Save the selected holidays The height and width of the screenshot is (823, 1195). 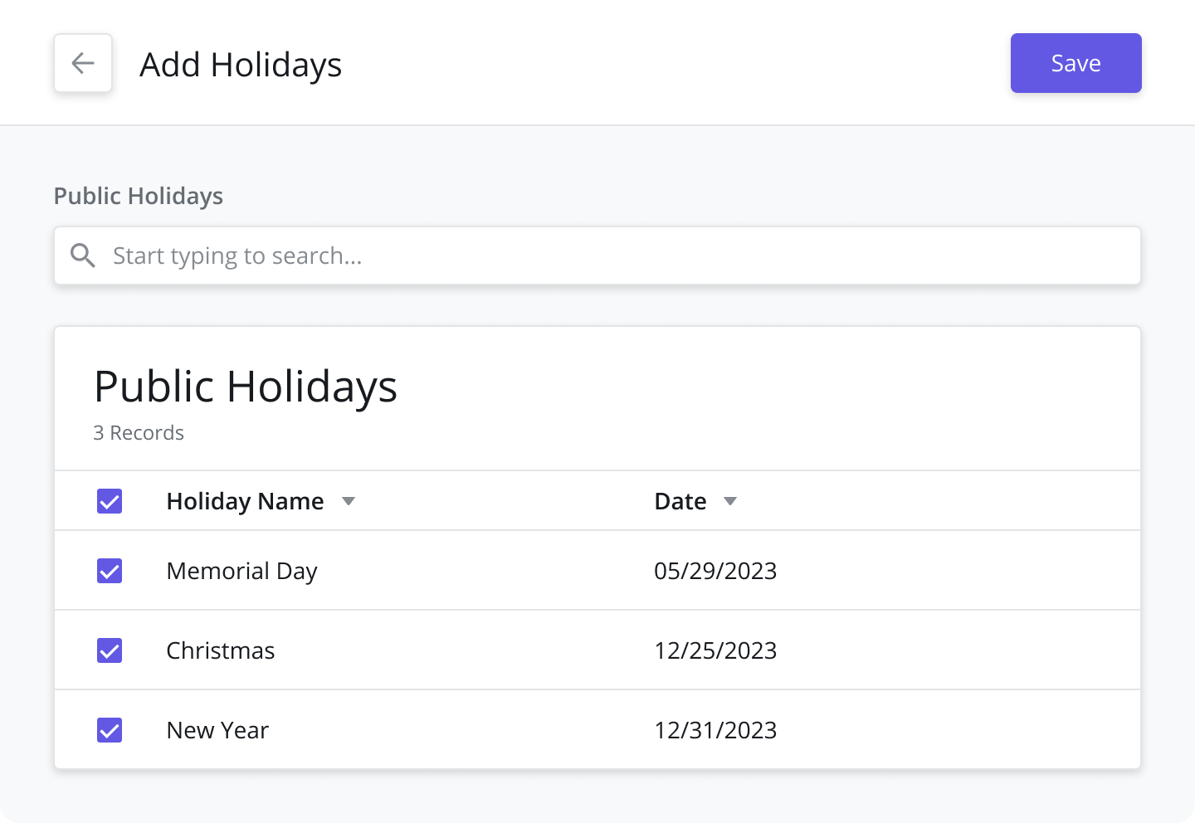pos(1075,63)
